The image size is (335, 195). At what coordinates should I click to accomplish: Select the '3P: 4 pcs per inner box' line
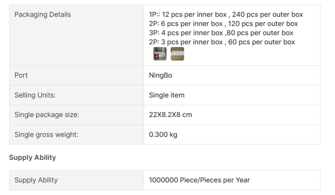[x=186, y=33]
